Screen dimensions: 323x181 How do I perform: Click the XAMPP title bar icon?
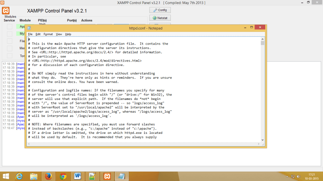pos(3,3)
